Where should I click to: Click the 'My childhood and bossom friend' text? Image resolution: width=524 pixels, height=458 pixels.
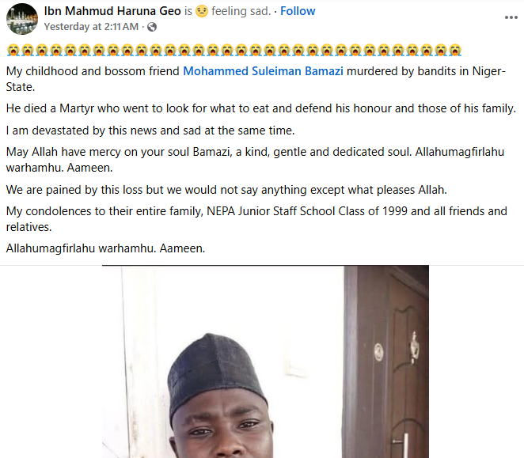(93, 71)
